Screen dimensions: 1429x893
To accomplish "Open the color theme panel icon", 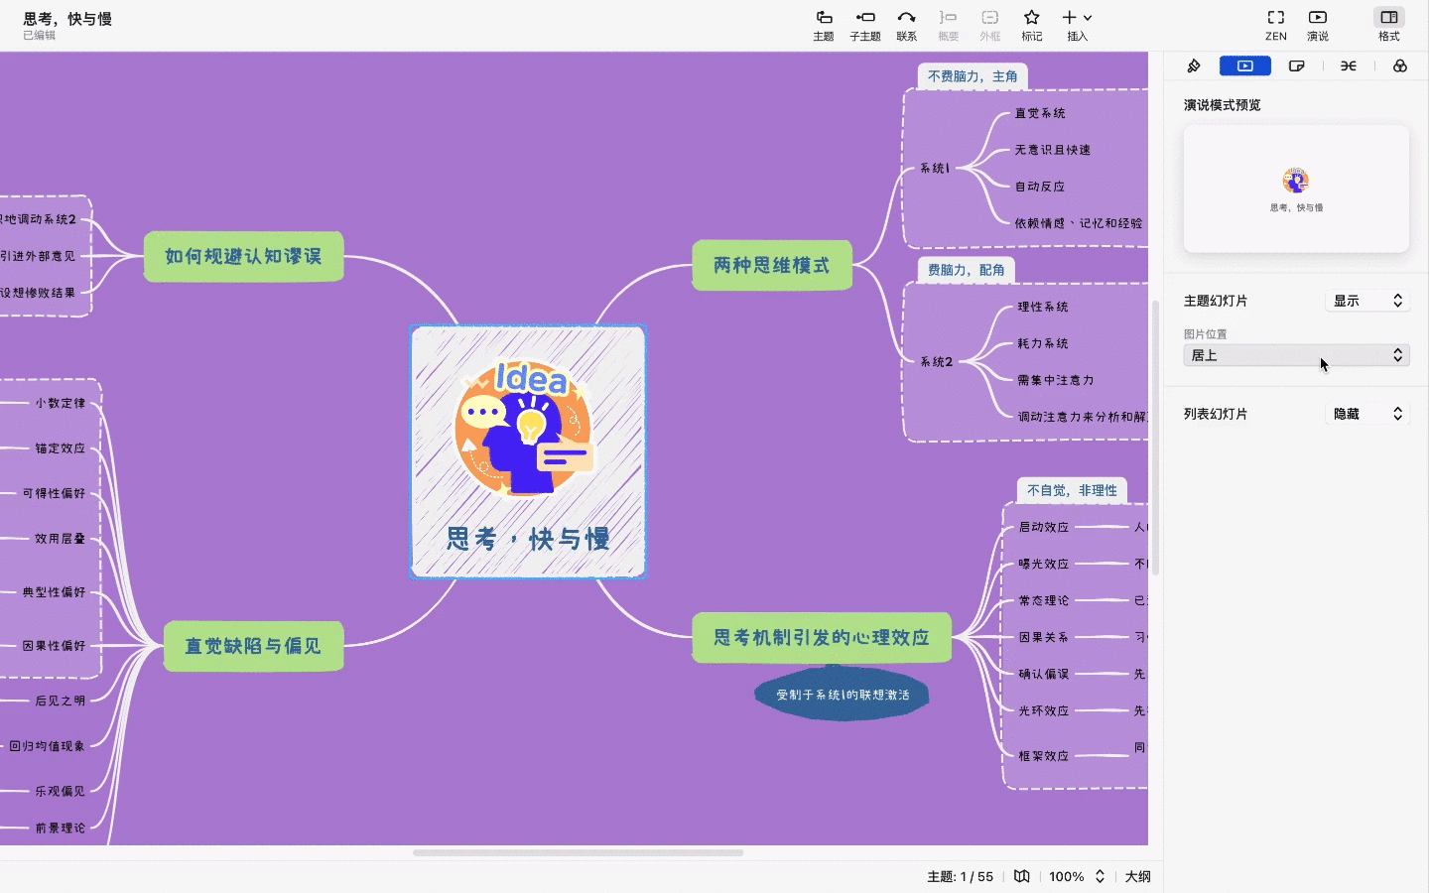I will pos(1400,65).
